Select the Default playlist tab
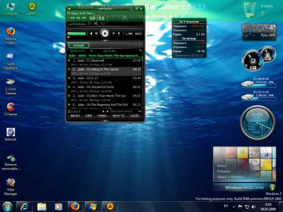 pyautogui.click(x=79, y=45)
